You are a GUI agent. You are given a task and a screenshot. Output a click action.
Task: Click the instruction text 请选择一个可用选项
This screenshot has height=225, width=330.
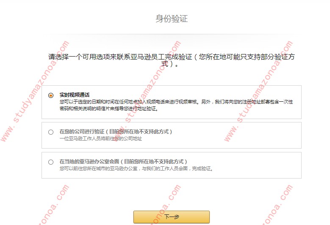coord(172,60)
